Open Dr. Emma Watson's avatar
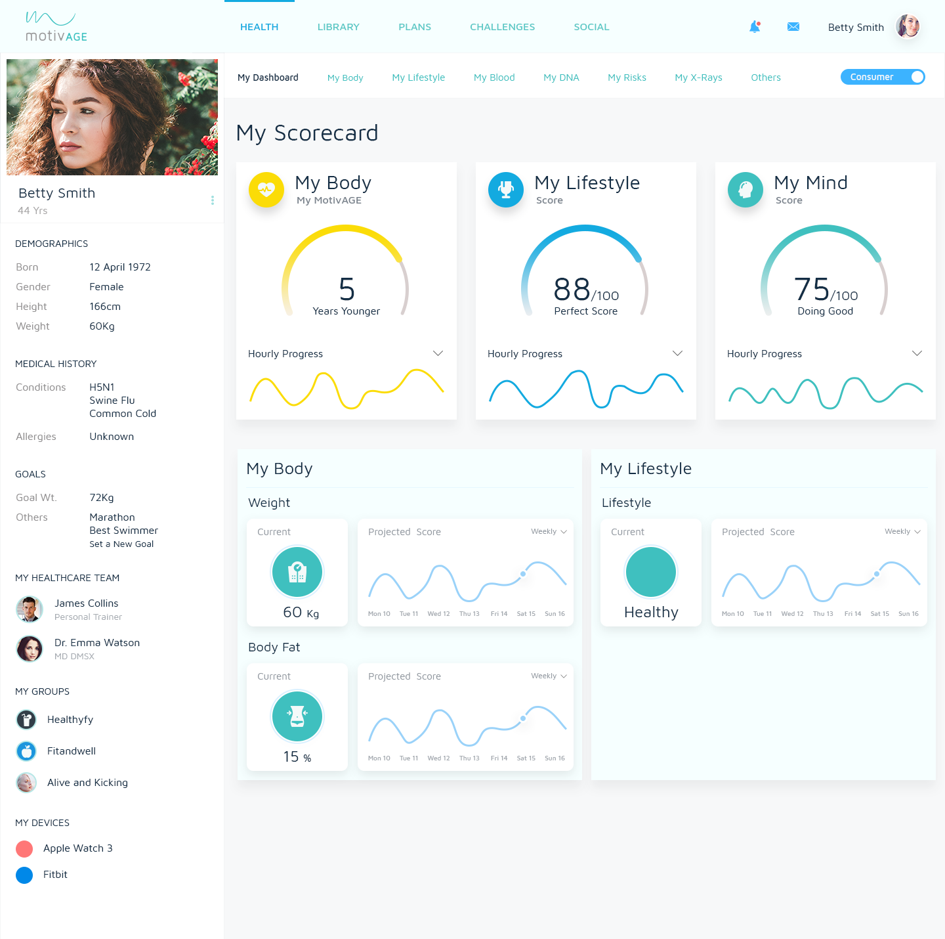This screenshot has height=939, width=945. 30,649
